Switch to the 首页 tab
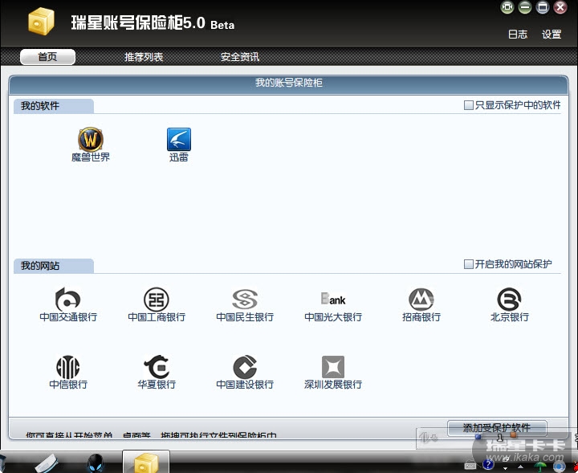Viewport: 578px width, 473px height. tap(47, 57)
